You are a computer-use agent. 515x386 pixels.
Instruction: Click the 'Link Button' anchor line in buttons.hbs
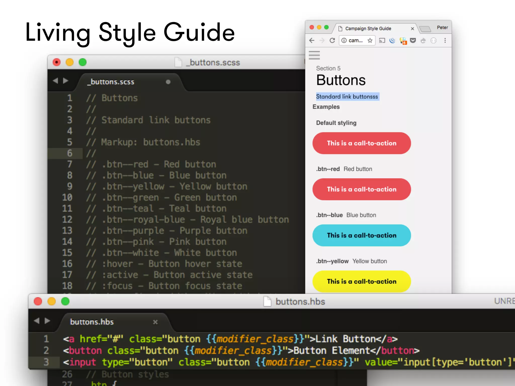click(x=230, y=339)
